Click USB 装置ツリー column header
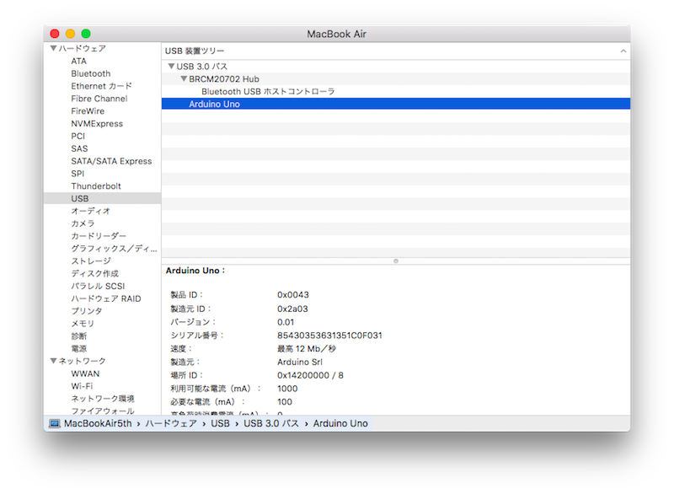This screenshot has height=494, width=674. (x=396, y=51)
